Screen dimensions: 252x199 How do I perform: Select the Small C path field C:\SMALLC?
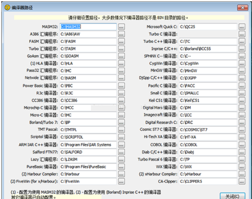coord(208,93)
